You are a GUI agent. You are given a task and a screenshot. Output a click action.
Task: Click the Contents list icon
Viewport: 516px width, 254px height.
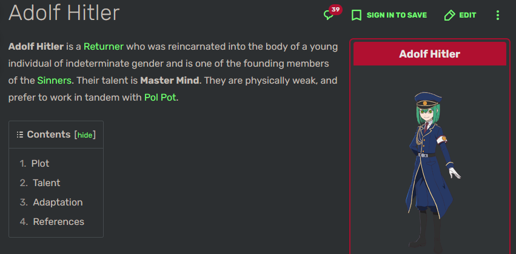[x=20, y=135]
